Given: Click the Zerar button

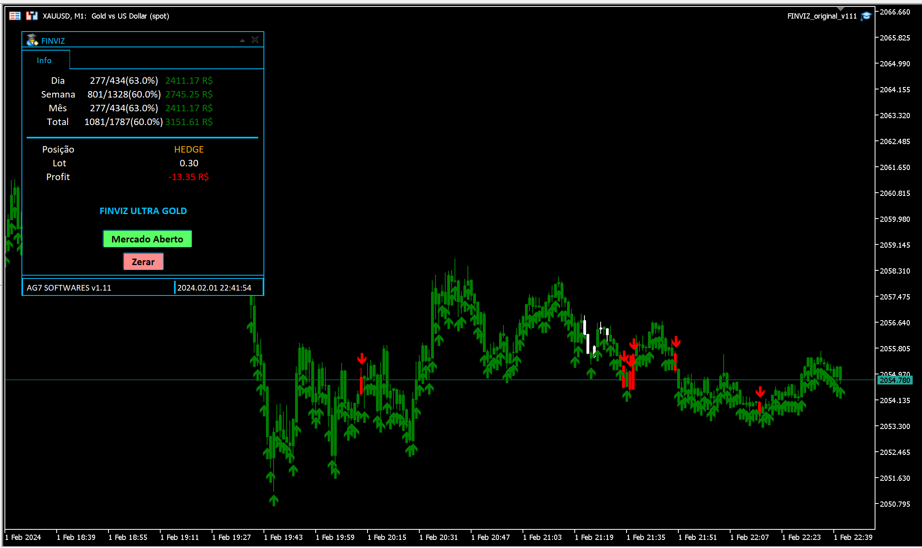Looking at the screenshot, I should (x=143, y=261).
